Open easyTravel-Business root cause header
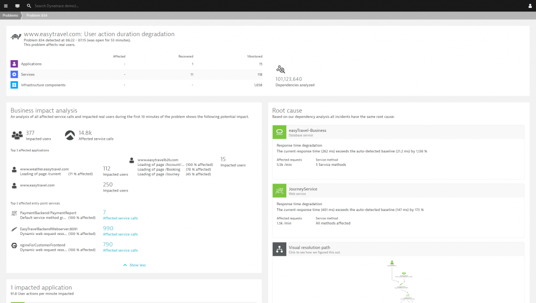This screenshot has width=536, height=303. pos(398,132)
